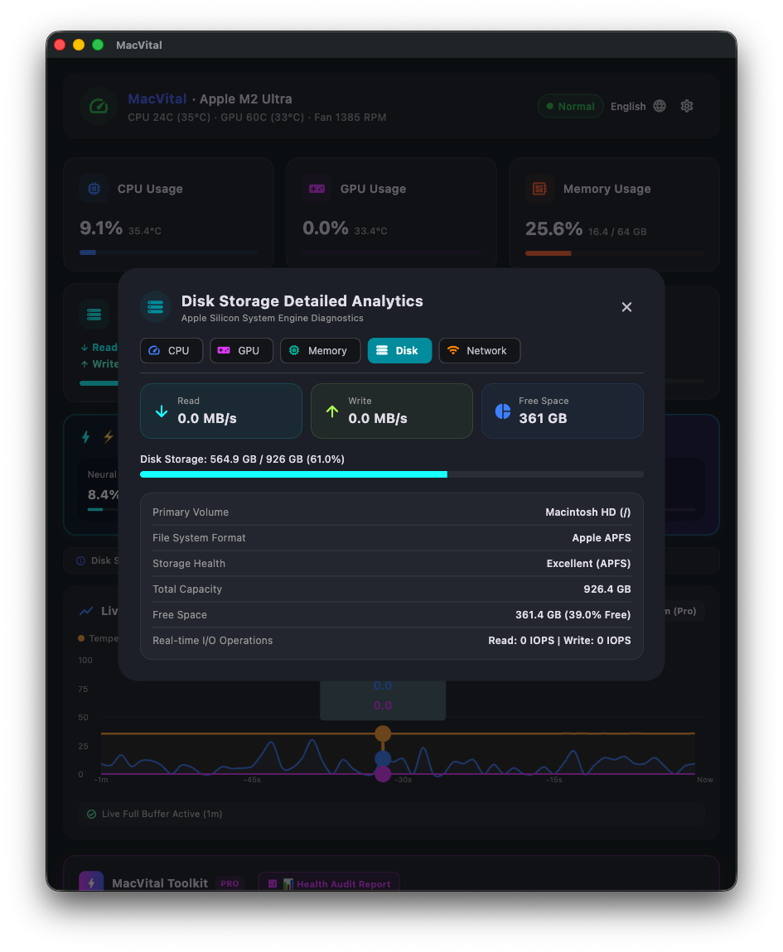The height and width of the screenshot is (952, 783).
Task: Click the Disk Storage usage progress bar
Action: point(391,474)
